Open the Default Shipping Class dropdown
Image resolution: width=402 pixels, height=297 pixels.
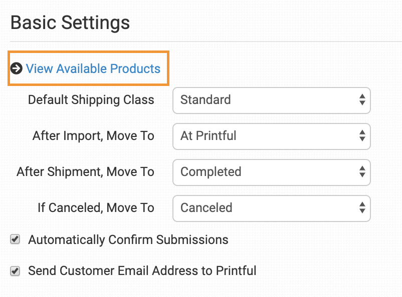271,100
